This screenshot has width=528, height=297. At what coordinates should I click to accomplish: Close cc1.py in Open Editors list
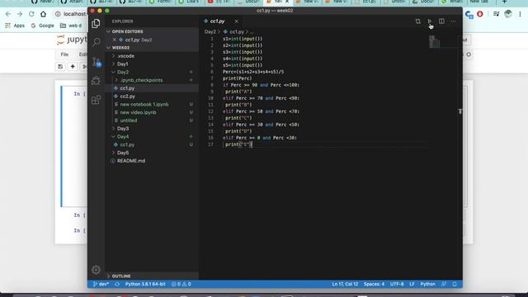[x=115, y=40]
